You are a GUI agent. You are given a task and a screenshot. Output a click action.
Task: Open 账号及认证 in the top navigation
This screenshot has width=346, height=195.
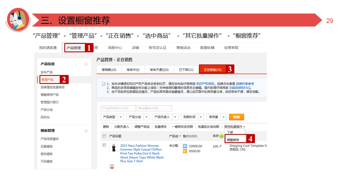click(158, 48)
